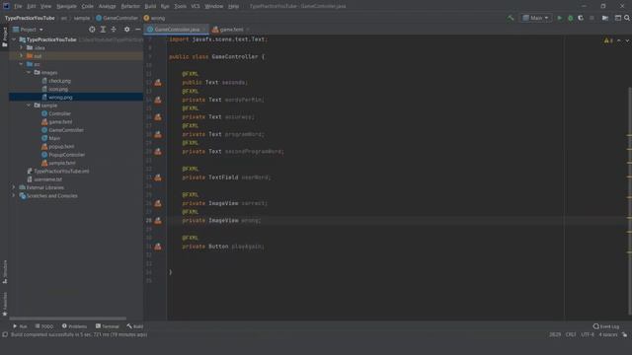Hide the Project tool window
The width and height of the screenshot is (632, 355).
[138, 30]
